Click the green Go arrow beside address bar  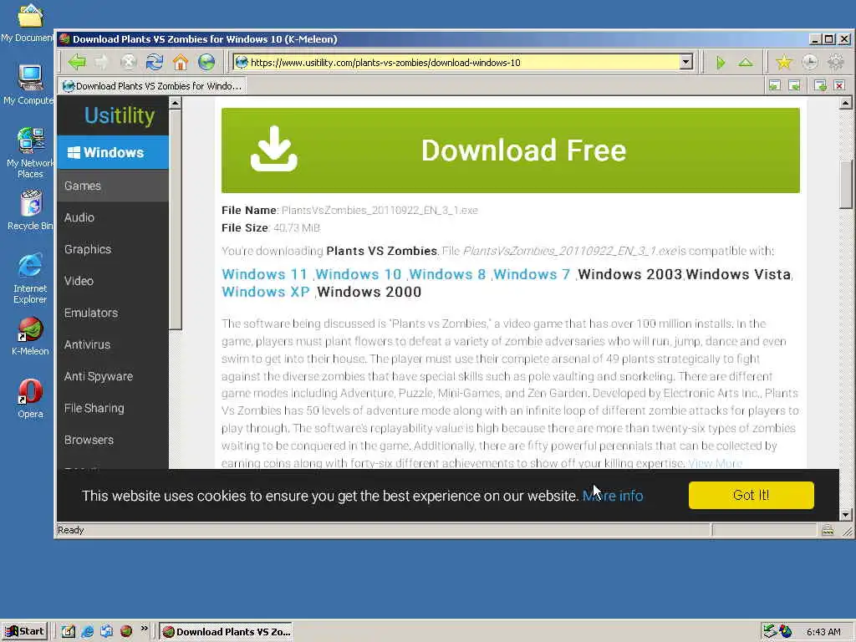click(x=721, y=63)
